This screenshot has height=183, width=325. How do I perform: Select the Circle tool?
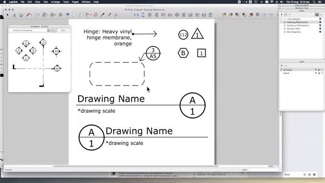[52, 15]
